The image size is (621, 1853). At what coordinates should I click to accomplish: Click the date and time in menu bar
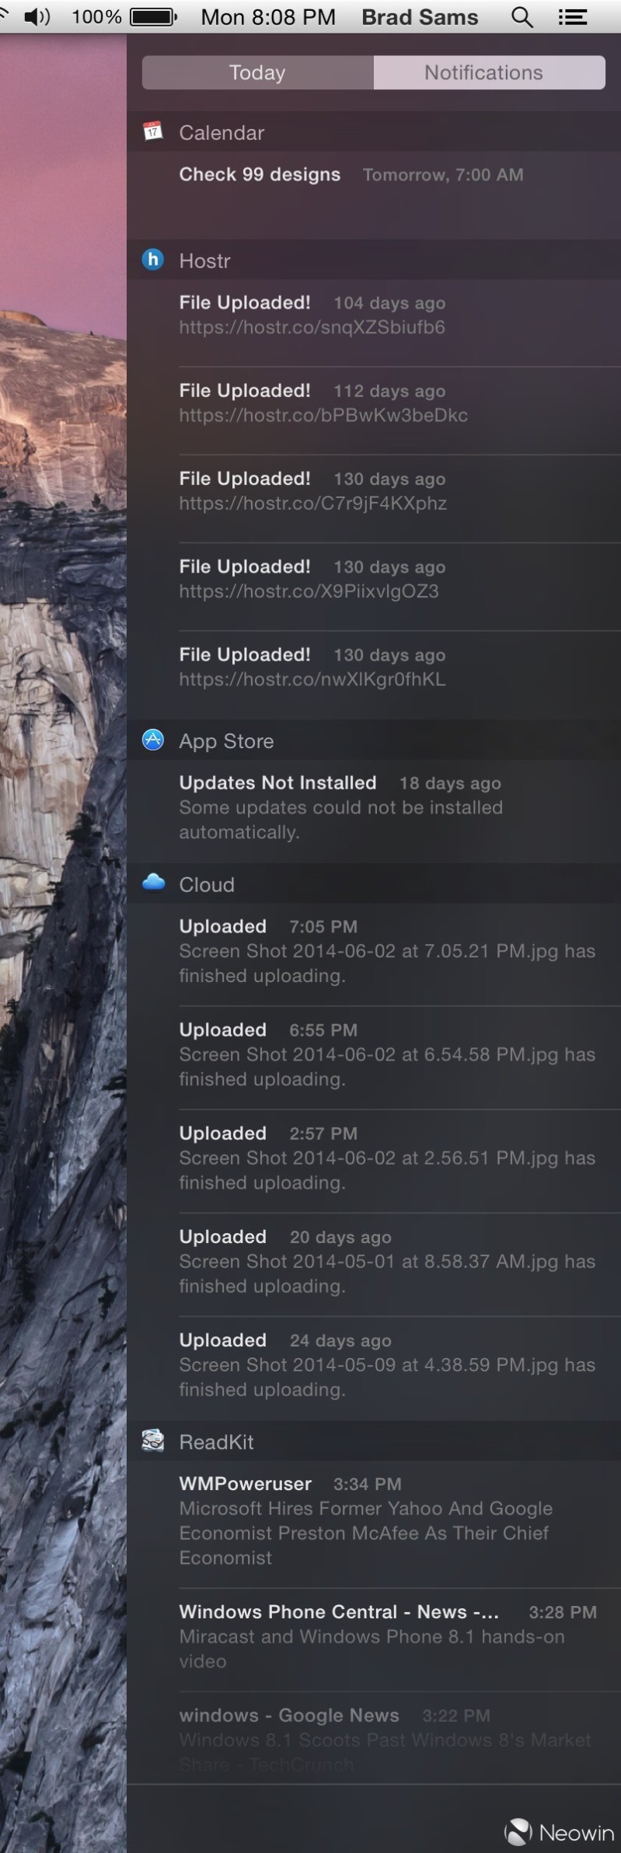tap(268, 17)
